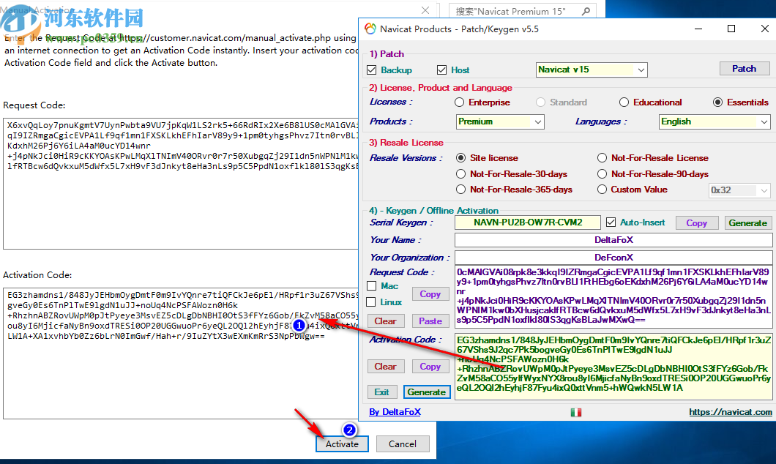Click the search magnifier icon in Explorer

point(586,11)
